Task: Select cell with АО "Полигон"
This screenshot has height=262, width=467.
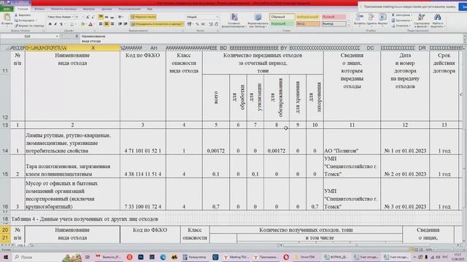Action: (x=352, y=142)
